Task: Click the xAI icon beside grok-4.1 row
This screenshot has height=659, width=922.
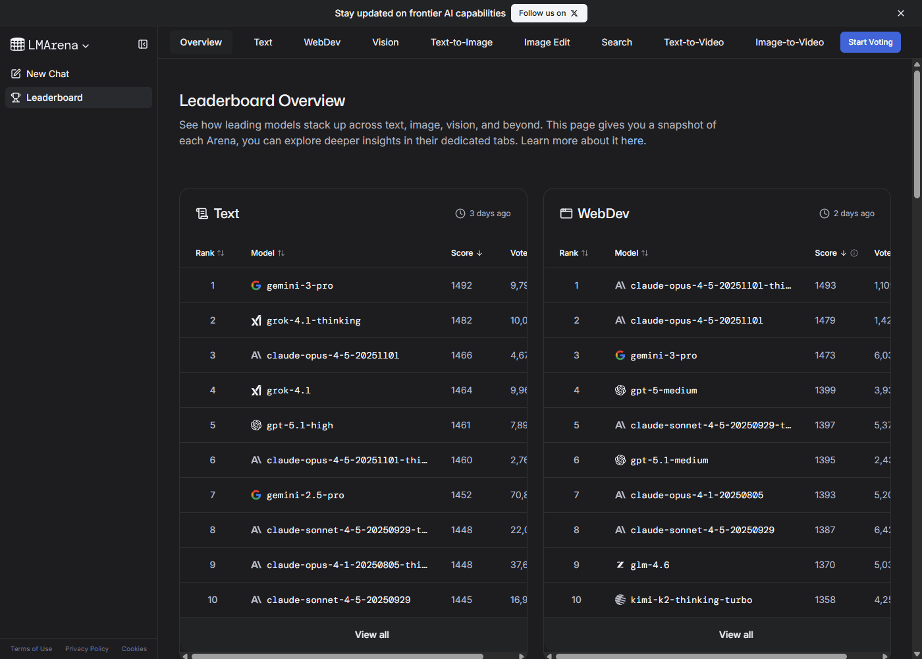Action: pos(256,390)
